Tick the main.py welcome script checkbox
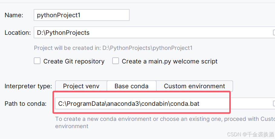 coord(115,61)
